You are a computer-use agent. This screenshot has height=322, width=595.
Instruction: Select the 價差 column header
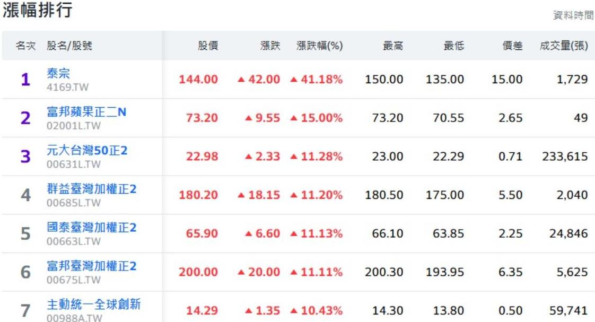click(x=512, y=46)
